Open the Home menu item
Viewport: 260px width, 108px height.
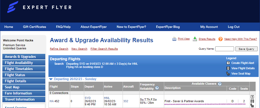tap(9, 27)
